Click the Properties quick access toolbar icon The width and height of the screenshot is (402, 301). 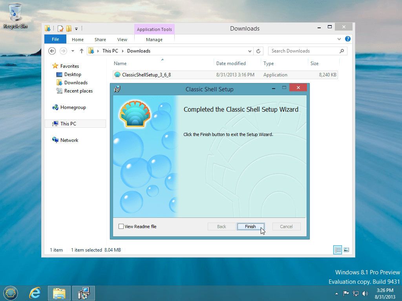tap(60, 28)
